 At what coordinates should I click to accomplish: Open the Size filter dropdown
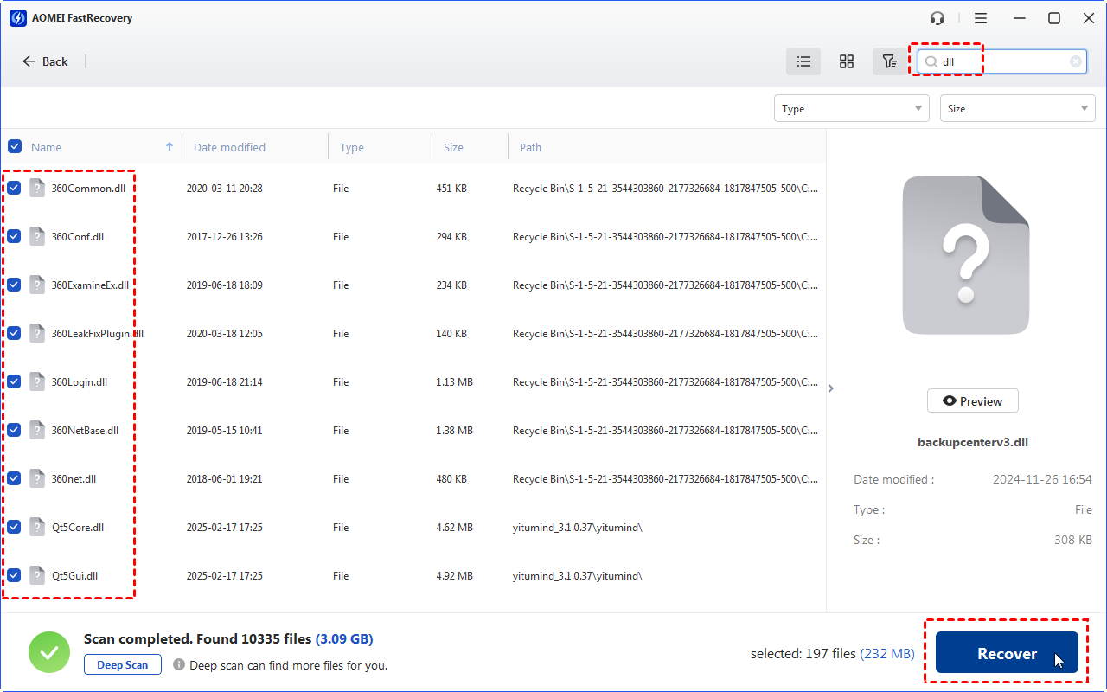[1018, 108]
